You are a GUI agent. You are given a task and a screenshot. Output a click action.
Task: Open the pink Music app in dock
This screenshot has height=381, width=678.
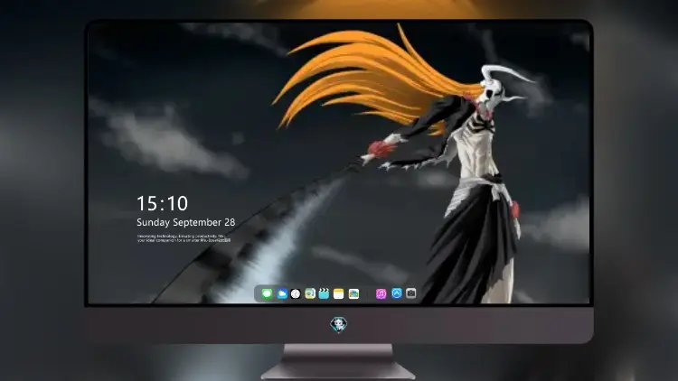pyautogui.click(x=381, y=293)
